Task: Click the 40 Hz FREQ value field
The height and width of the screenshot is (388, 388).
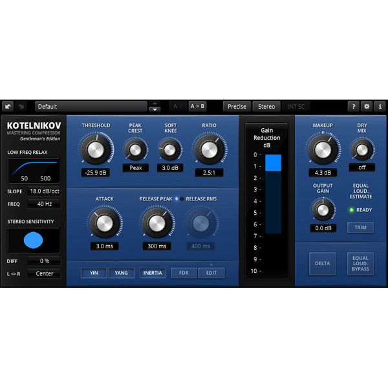Action: (44, 204)
